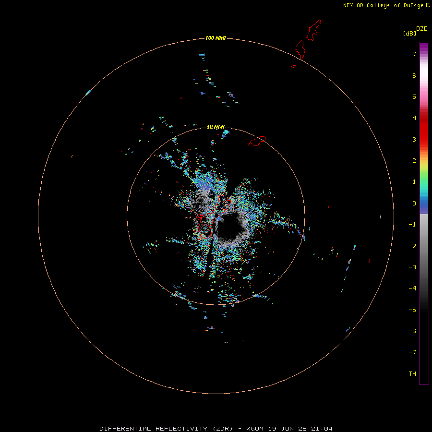
Task: Click the -1 value on color scale
Action: 412,225
